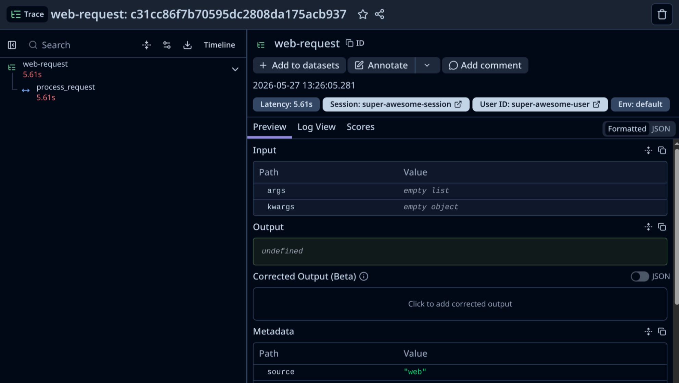Image resolution: width=679 pixels, height=383 pixels.
Task: Expand Output section fold icon
Action: click(x=648, y=227)
